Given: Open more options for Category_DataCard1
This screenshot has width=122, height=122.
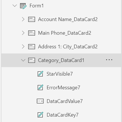Looking at the screenshot, I should 109,60.
